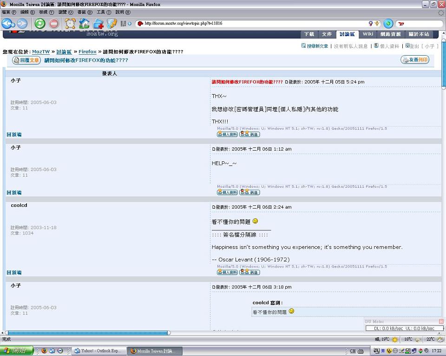The width and height of the screenshot is (446, 356).
Task: Click the Back arrow in the toolbar
Action: click(x=8, y=24)
